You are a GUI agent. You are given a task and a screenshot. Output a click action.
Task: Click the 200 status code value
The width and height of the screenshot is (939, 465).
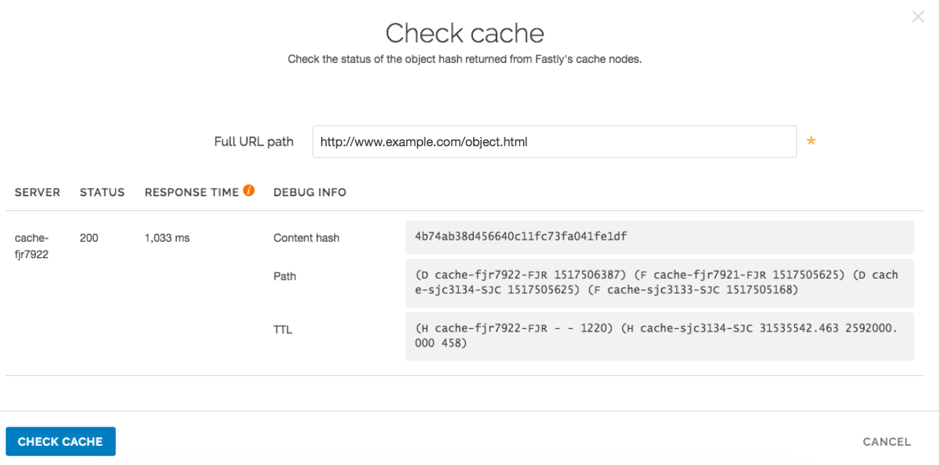point(89,237)
